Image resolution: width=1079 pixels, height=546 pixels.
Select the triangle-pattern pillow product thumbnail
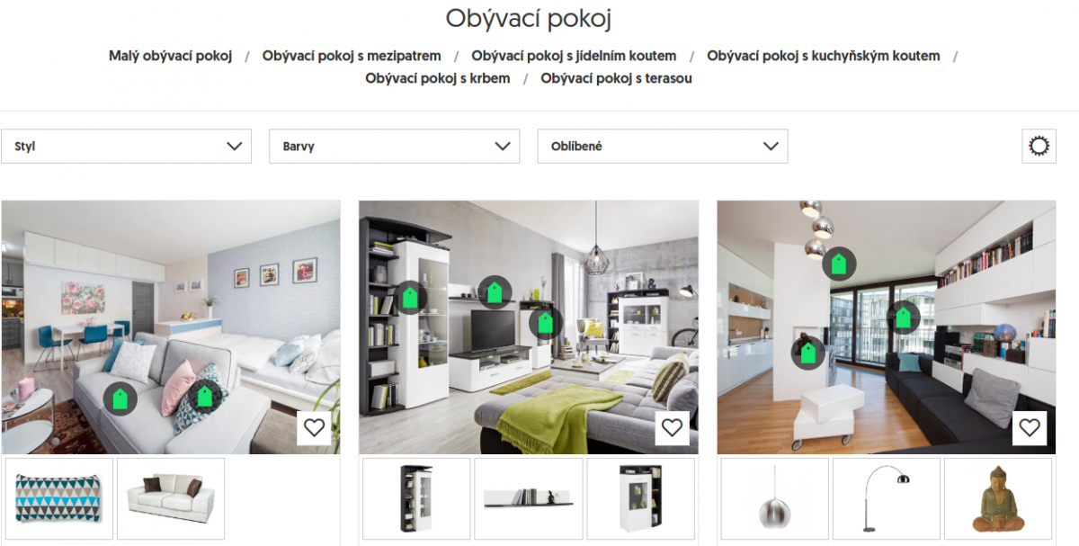[x=59, y=499]
